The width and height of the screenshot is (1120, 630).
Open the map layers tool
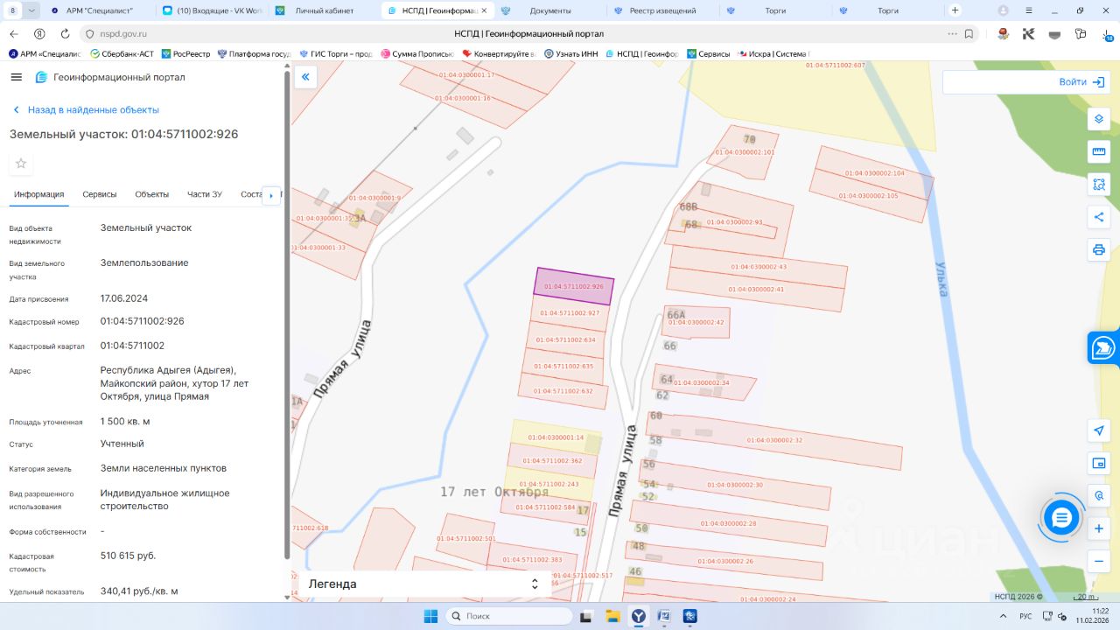point(1099,119)
